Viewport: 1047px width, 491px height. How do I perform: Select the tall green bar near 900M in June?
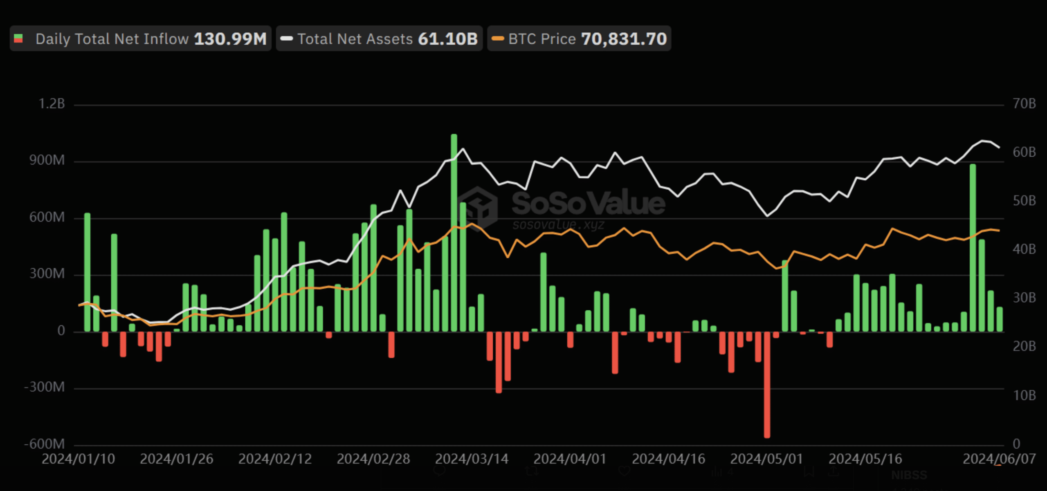[x=973, y=248]
